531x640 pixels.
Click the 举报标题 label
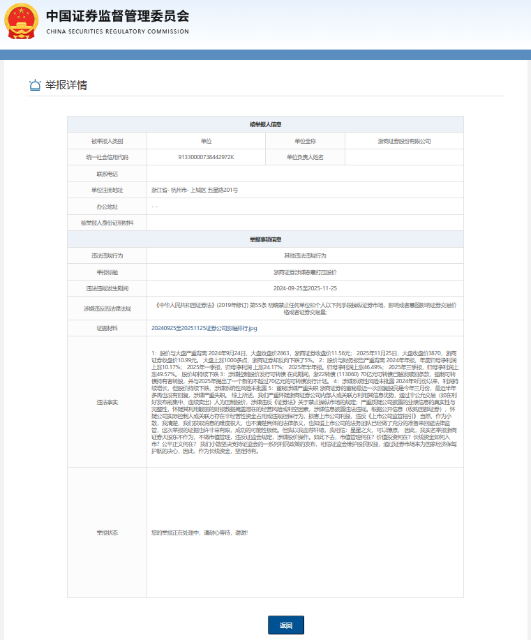[107, 272]
